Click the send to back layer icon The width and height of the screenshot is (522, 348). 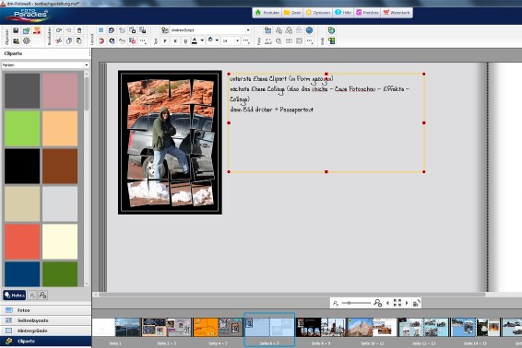point(143,30)
